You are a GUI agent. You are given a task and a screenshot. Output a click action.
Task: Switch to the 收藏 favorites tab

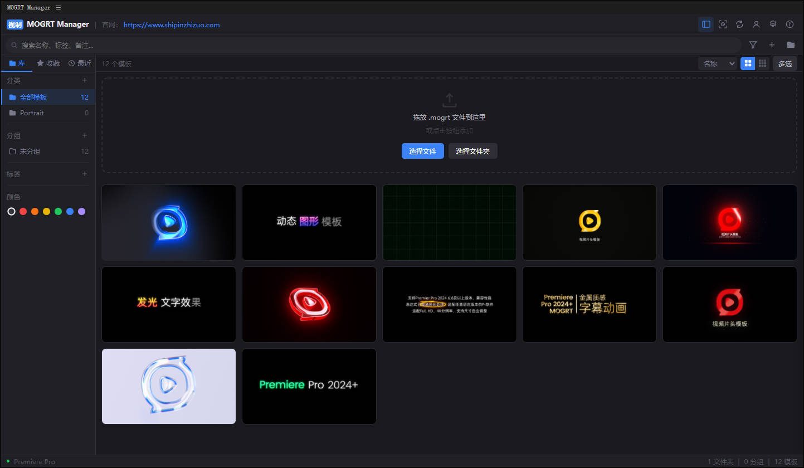tap(48, 63)
